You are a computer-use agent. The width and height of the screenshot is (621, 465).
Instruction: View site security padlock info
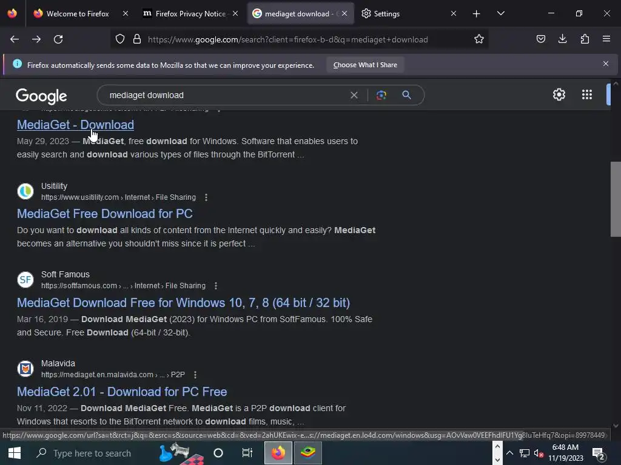[x=137, y=39]
